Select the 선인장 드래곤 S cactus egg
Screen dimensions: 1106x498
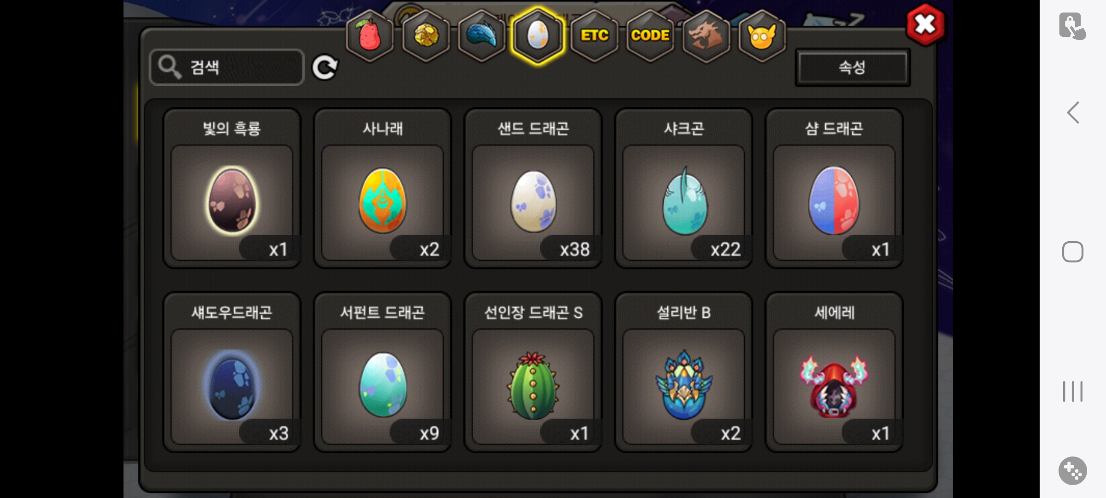[533, 373]
